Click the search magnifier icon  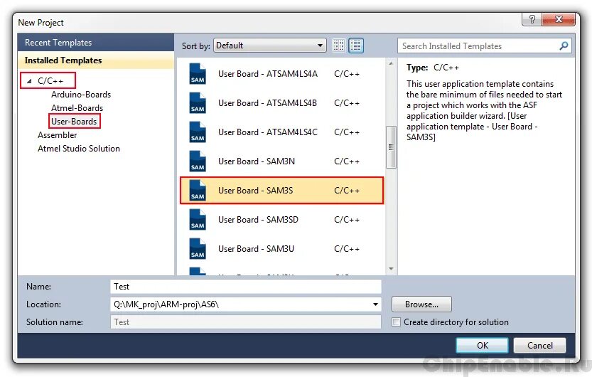pyautogui.click(x=564, y=46)
